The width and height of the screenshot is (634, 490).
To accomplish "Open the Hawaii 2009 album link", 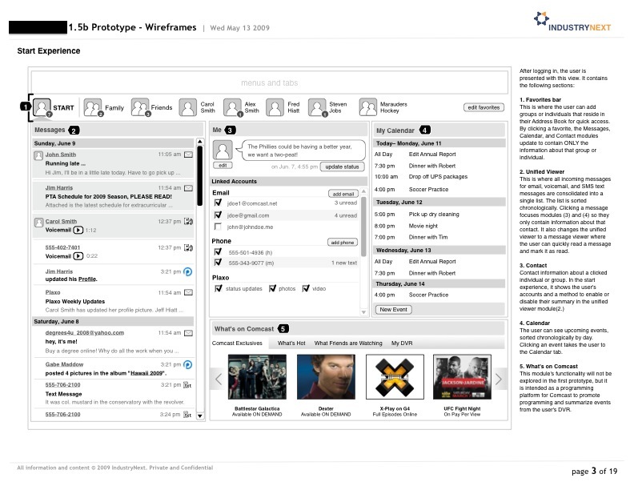I will (x=145, y=373).
